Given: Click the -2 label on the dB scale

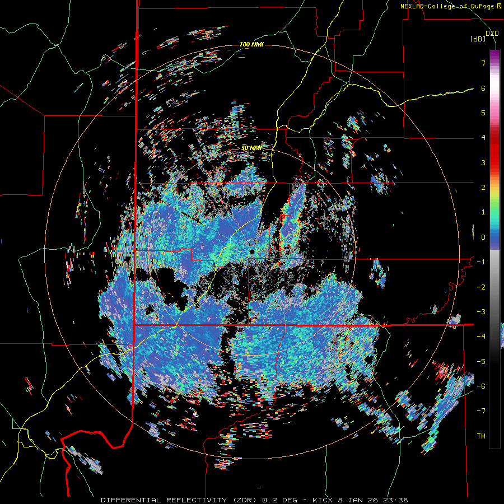Looking at the screenshot, I should point(481,287).
